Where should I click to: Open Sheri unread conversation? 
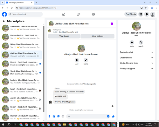(21, 73)
